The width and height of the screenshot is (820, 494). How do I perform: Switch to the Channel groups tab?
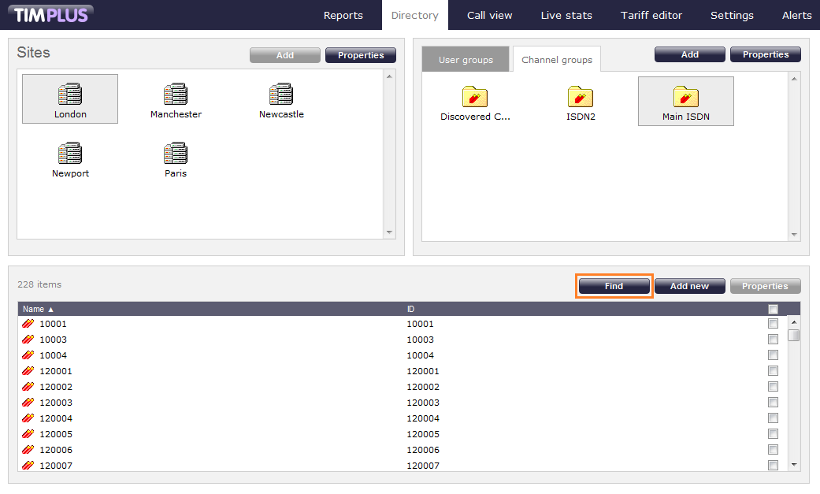(557, 60)
